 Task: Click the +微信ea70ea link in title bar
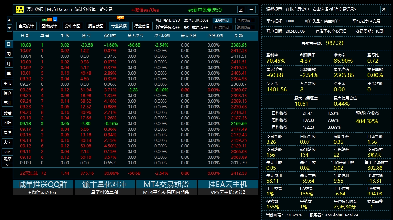coord(145,10)
